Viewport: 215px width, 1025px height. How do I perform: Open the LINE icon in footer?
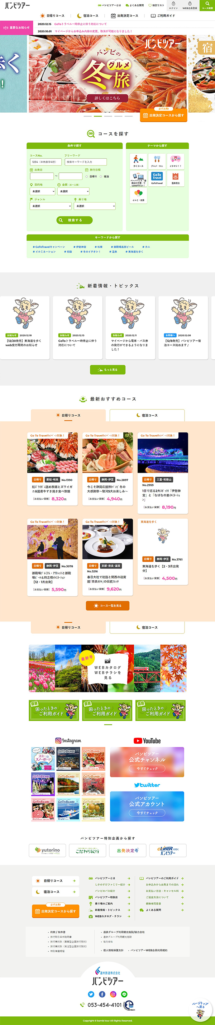click(x=124, y=994)
